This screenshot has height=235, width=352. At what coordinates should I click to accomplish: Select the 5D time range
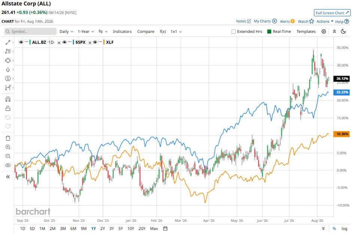pyautogui.click(x=32, y=229)
